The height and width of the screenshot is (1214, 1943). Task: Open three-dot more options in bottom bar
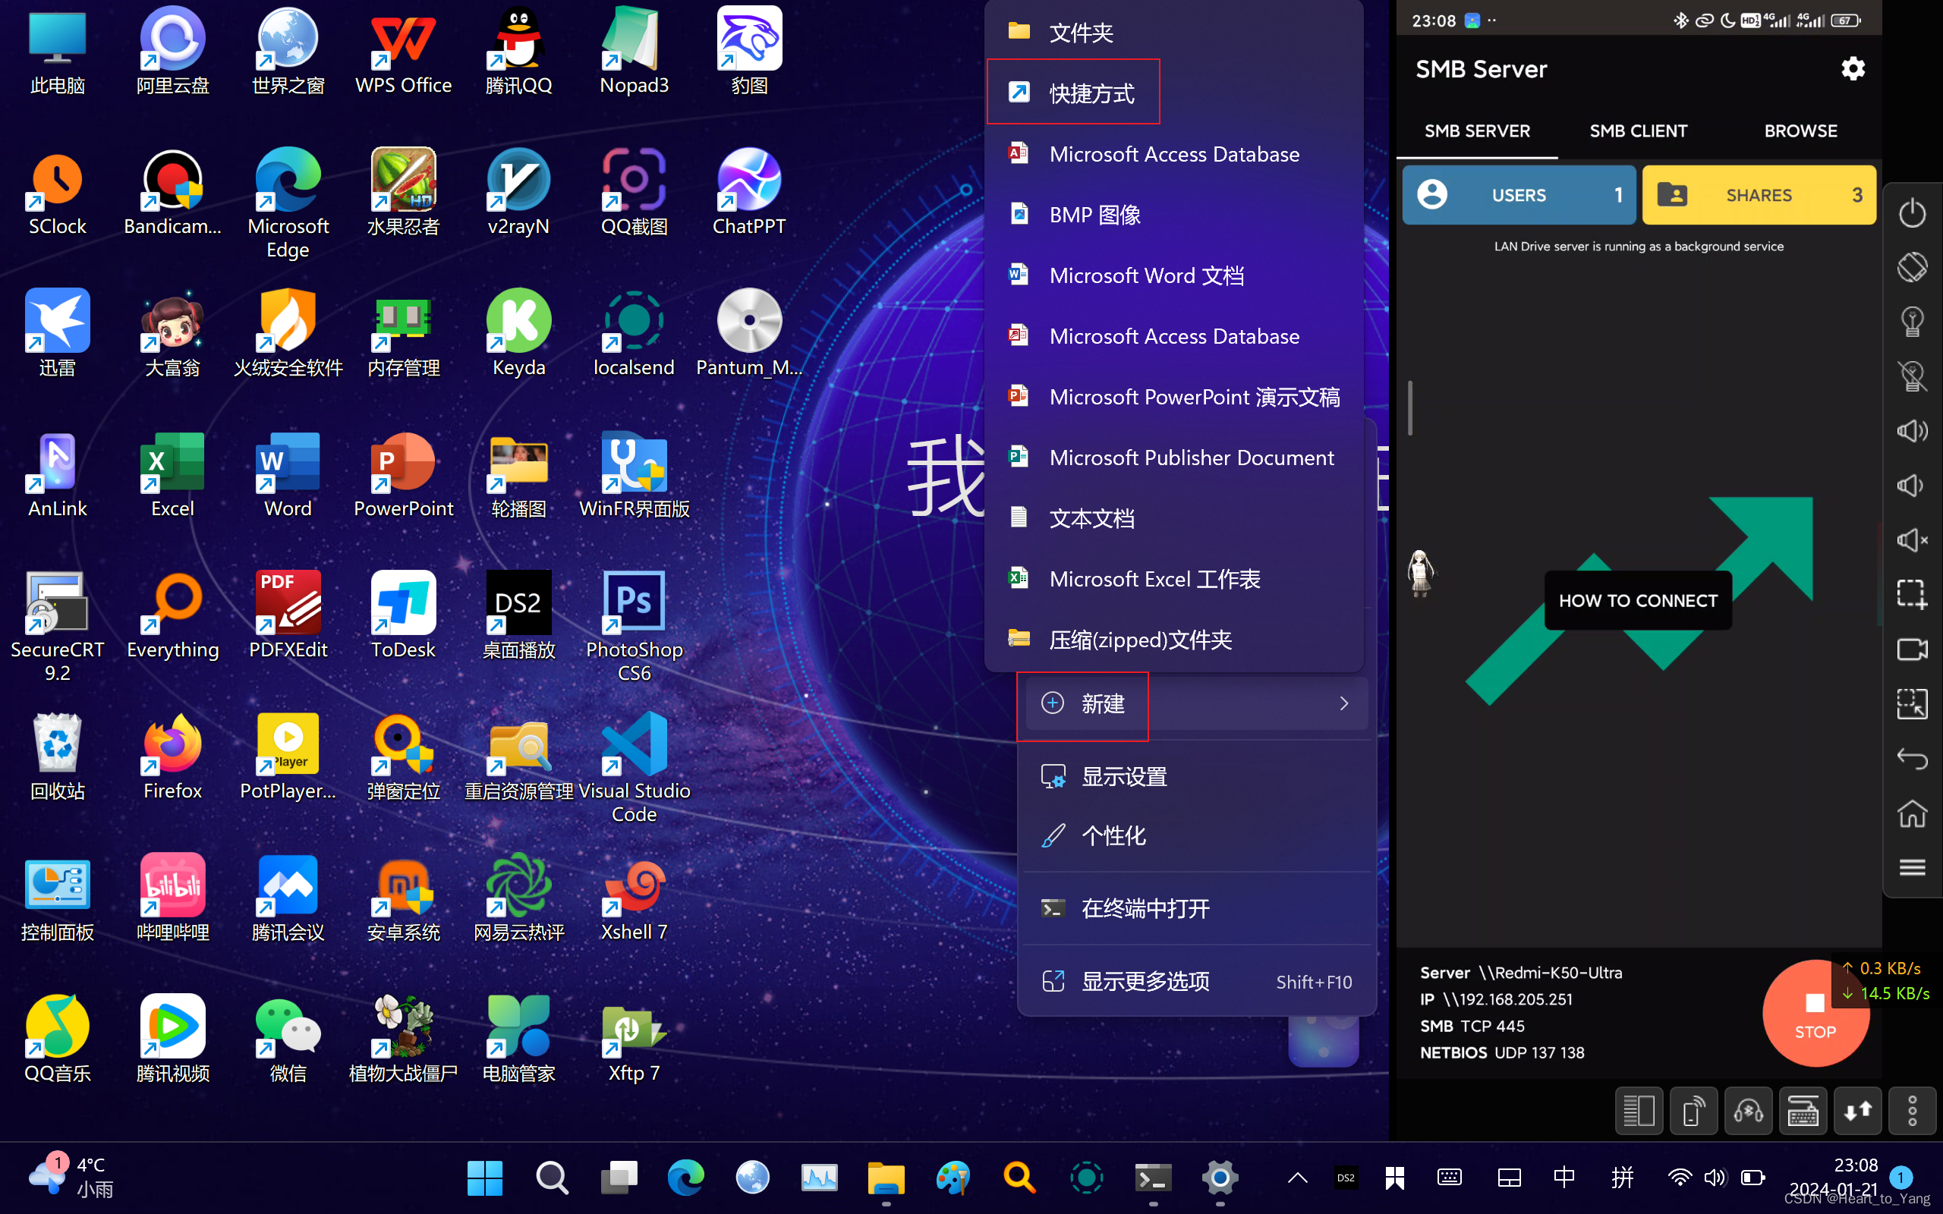pos(1913,1110)
